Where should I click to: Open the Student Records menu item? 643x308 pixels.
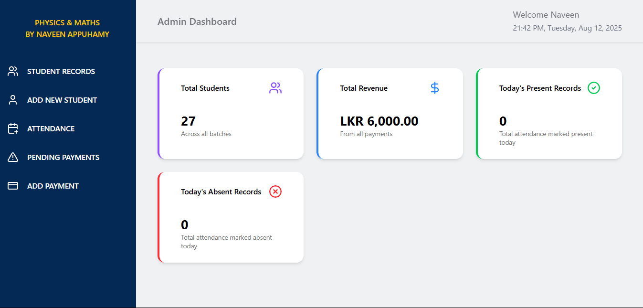61,71
